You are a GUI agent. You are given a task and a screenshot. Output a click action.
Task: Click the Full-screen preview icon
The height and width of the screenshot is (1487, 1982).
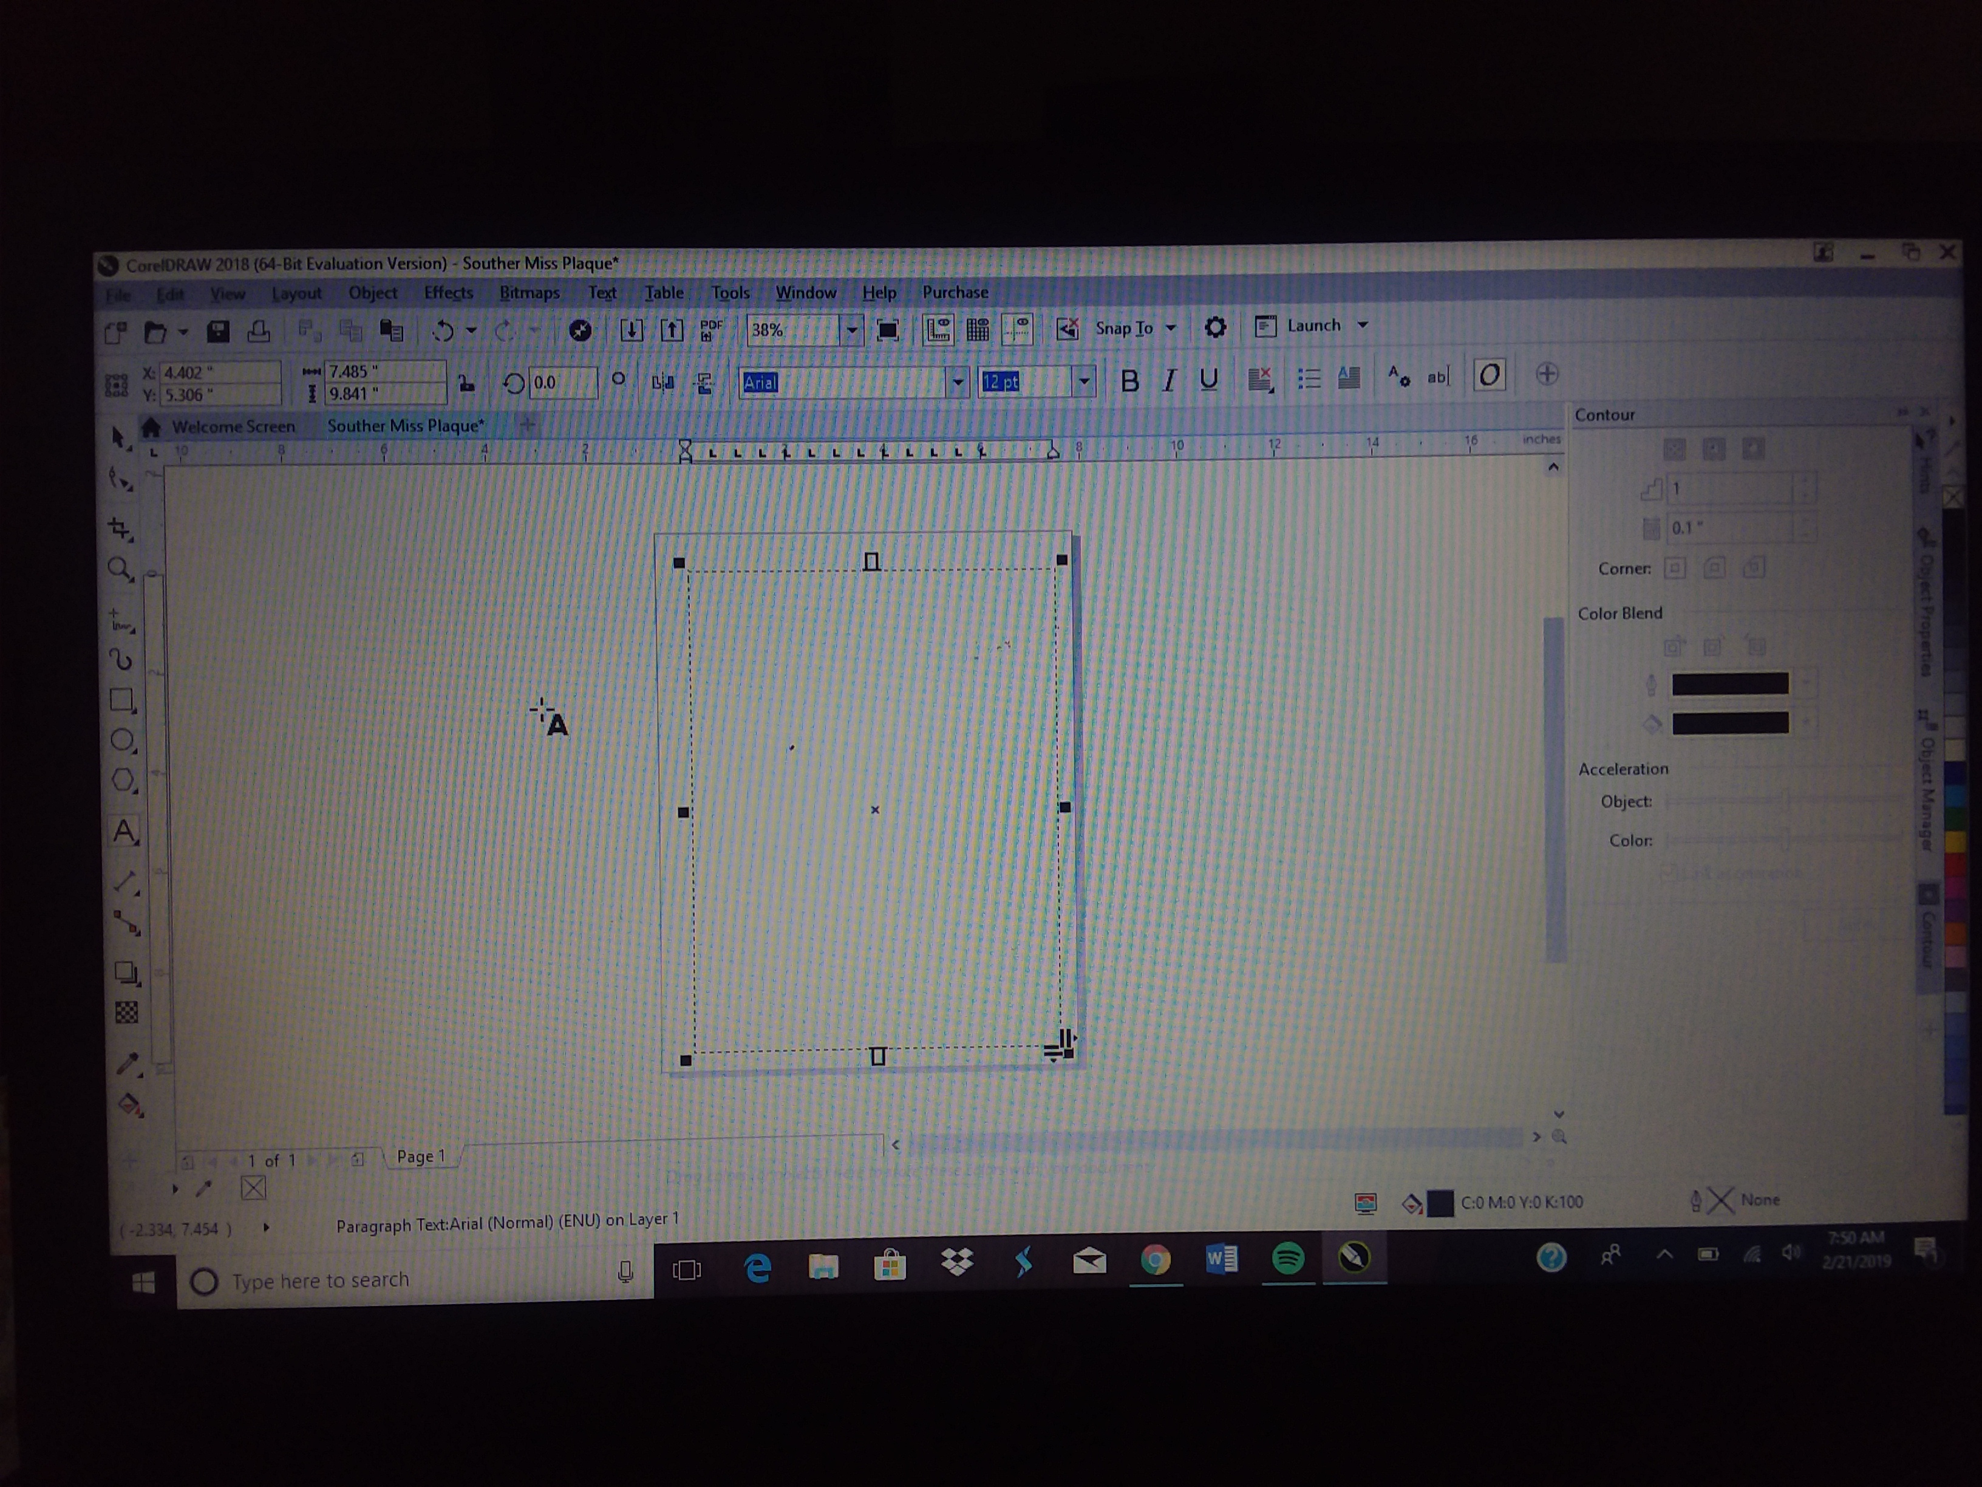(x=887, y=330)
